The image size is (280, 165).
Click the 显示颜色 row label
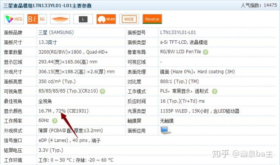click(x=13, y=111)
